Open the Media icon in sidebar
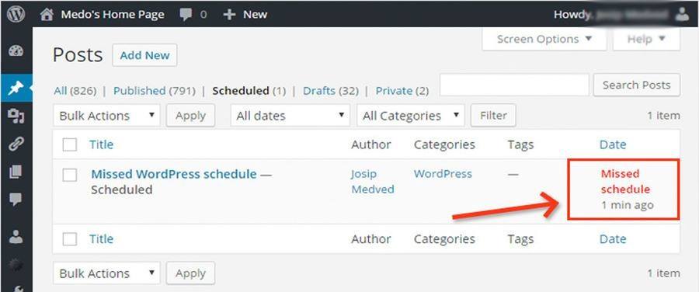This screenshot has height=292, width=699. pos(16,116)
